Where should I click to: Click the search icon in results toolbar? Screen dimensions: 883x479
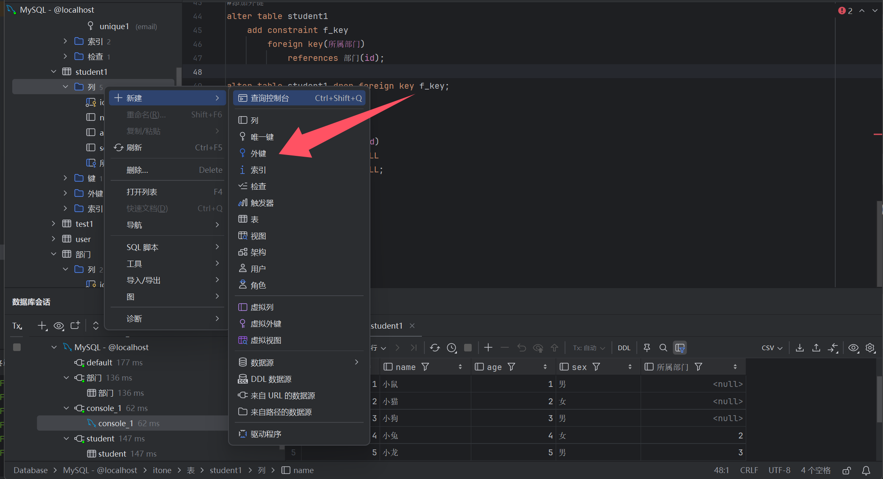[663, 348]
